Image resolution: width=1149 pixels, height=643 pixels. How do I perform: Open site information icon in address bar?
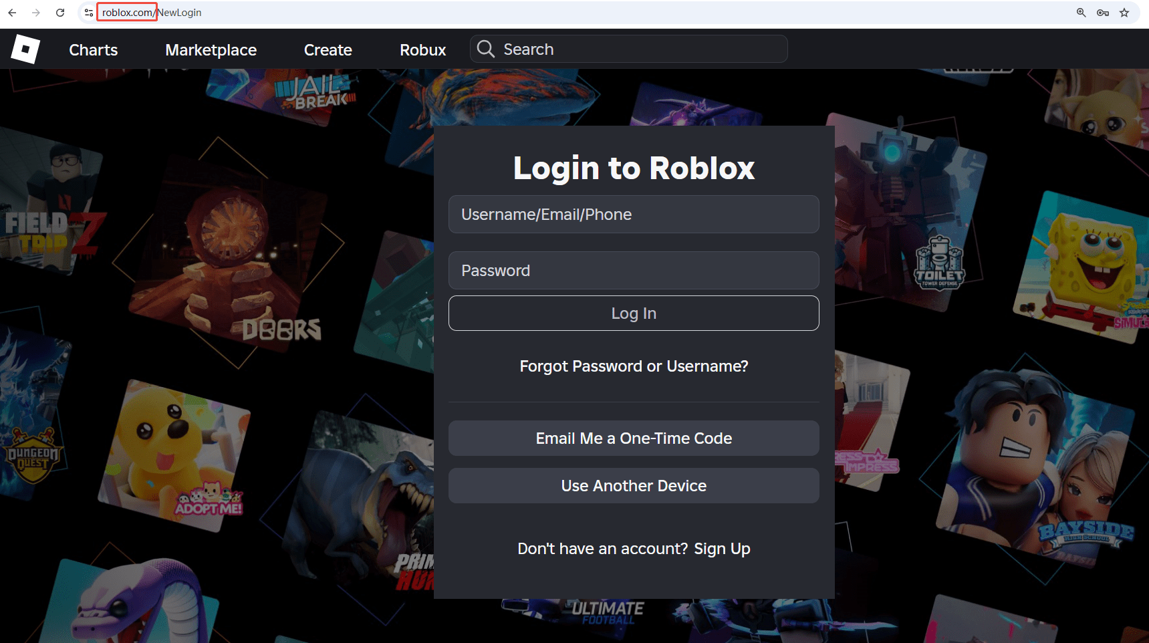[89, 13]
